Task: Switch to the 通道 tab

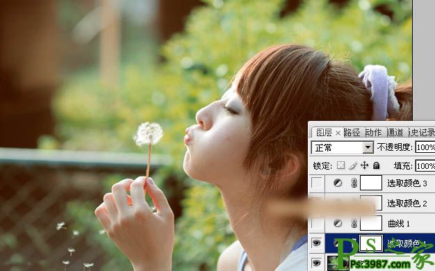Action: (x=395, y=133)
